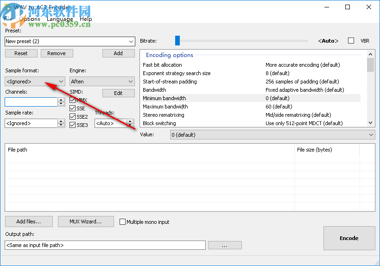The width and height of the screenshot is (380, 266).
Task: Toggle the SSE3 checkbox
Action: [x=72, y=125]
